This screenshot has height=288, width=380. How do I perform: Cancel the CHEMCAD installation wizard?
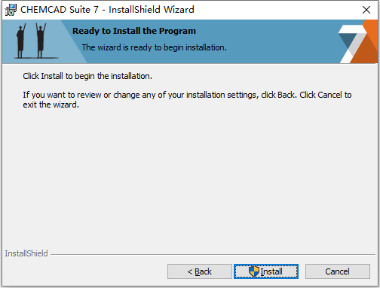(338, 271)
